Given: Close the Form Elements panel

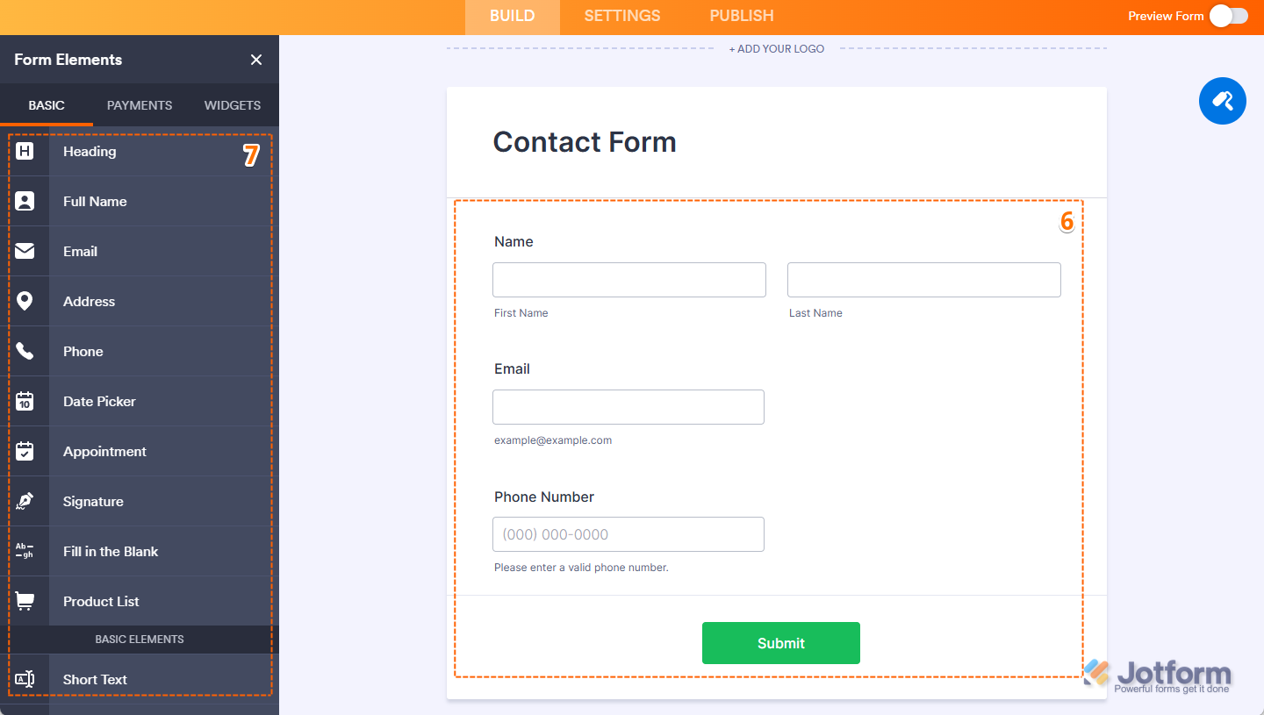Looking at the screenshot, I should tap(256, 60).
